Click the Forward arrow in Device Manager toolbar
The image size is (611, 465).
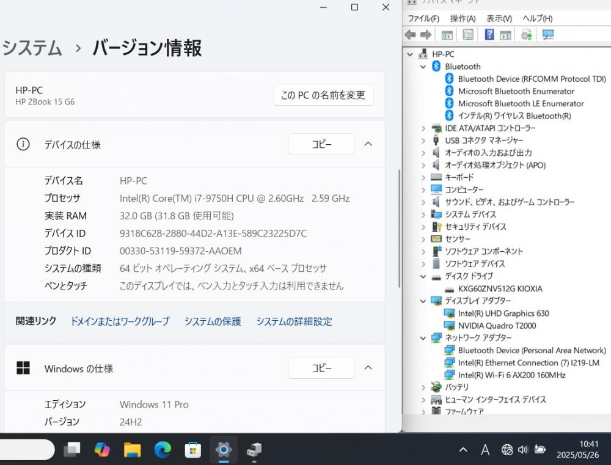[426, 35]
